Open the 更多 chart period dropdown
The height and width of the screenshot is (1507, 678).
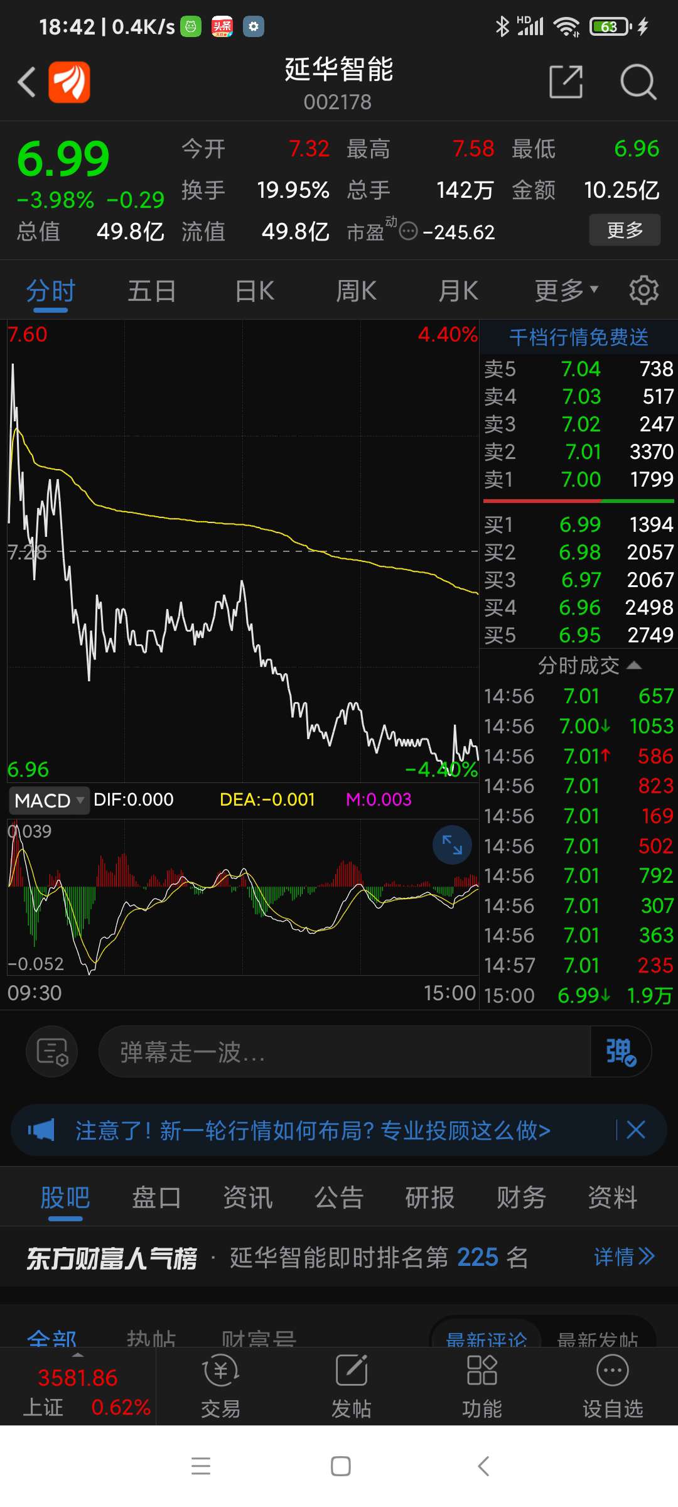[x=566, y=291]
